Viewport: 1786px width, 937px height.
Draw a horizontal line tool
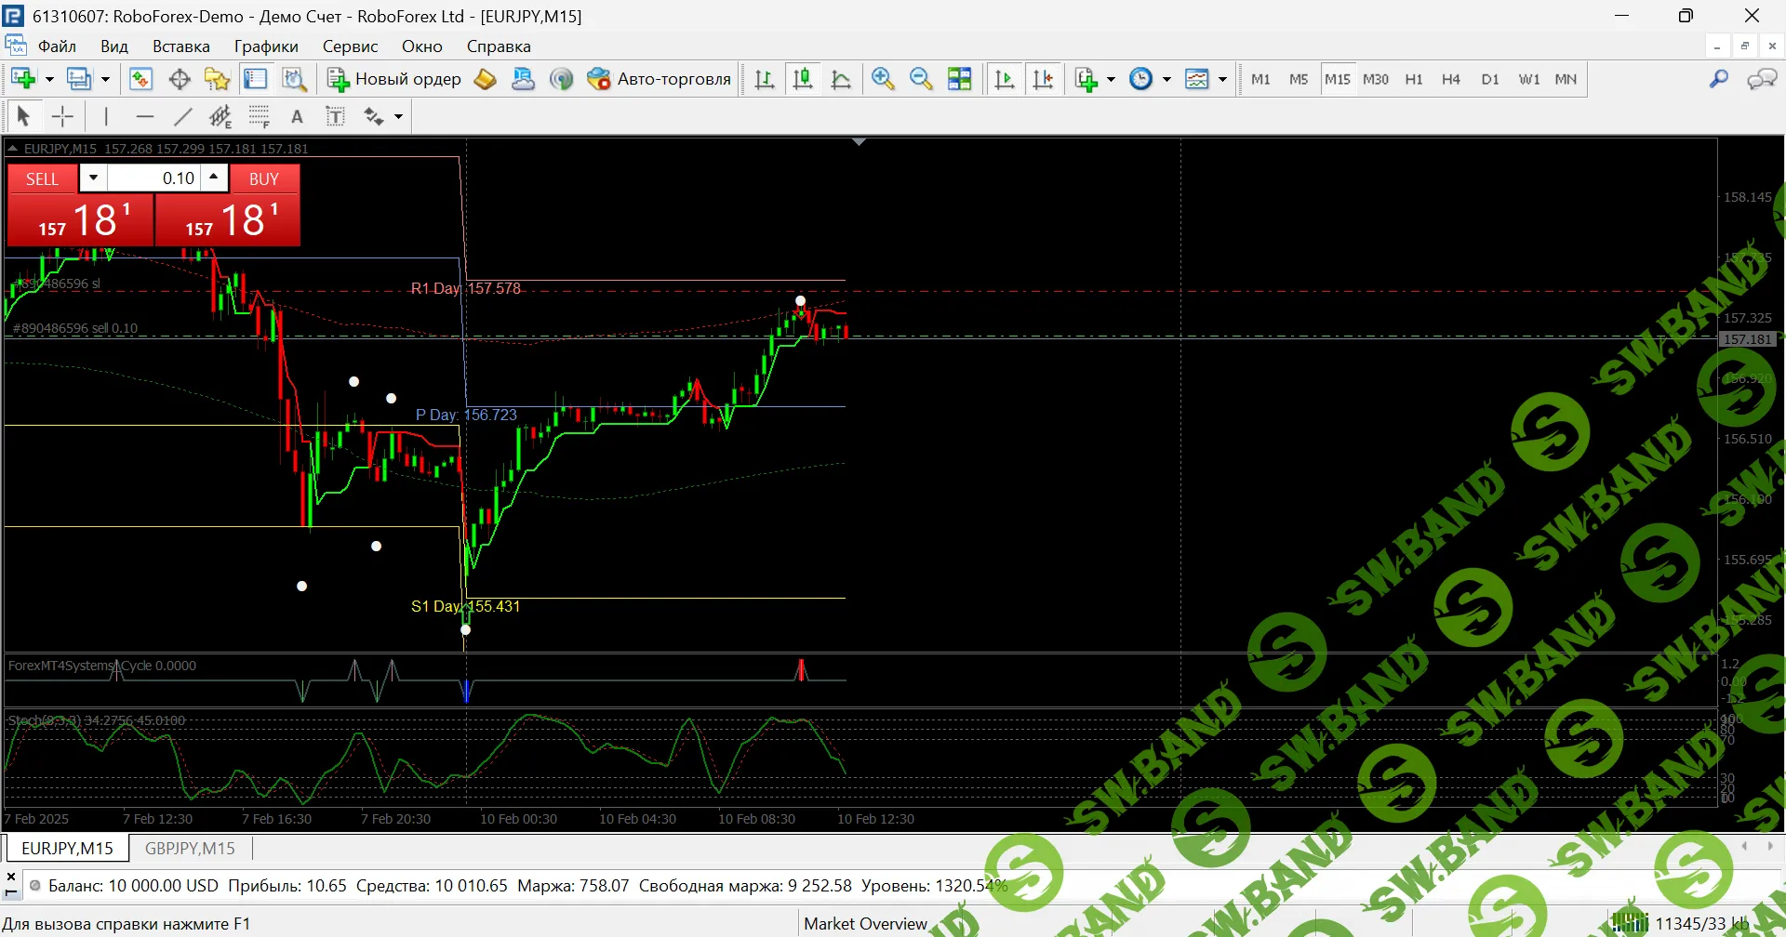pyautogui.click(x=144, y=116)
